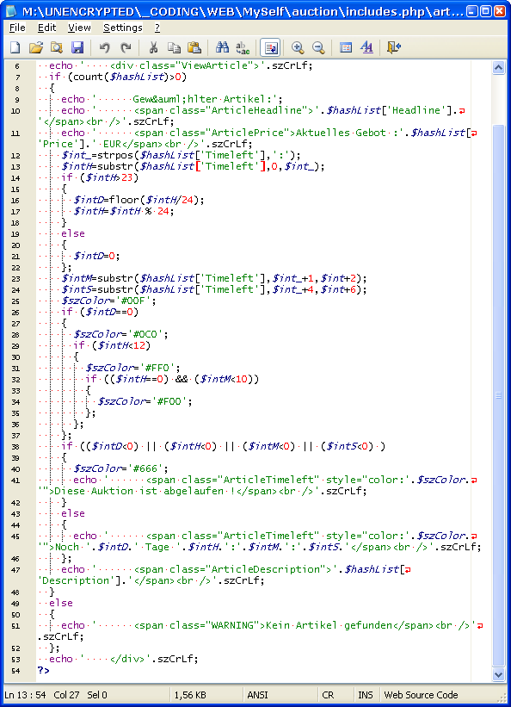This screenshot has height=707, width=511.
Task: Cut the selection with the scissors icon
Action: (x=153, y=47)
